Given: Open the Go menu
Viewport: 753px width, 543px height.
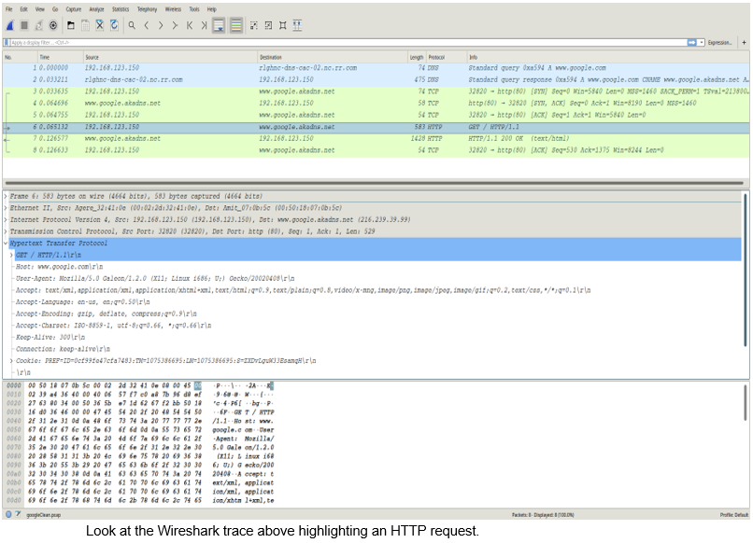Looking at the screenshot, I should (55, 9).
